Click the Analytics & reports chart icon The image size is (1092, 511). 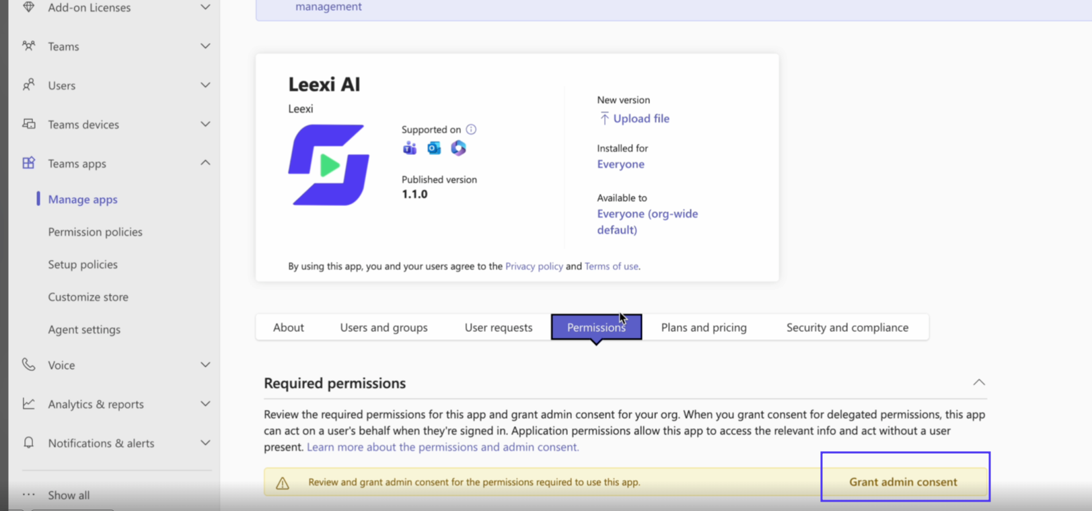(28, 403)
